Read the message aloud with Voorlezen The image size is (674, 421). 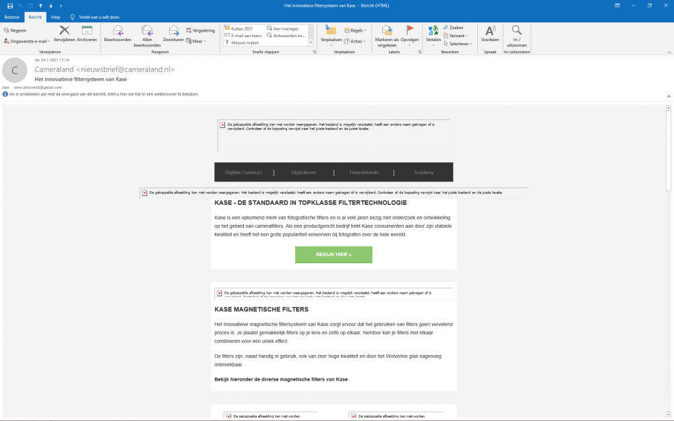490,34
